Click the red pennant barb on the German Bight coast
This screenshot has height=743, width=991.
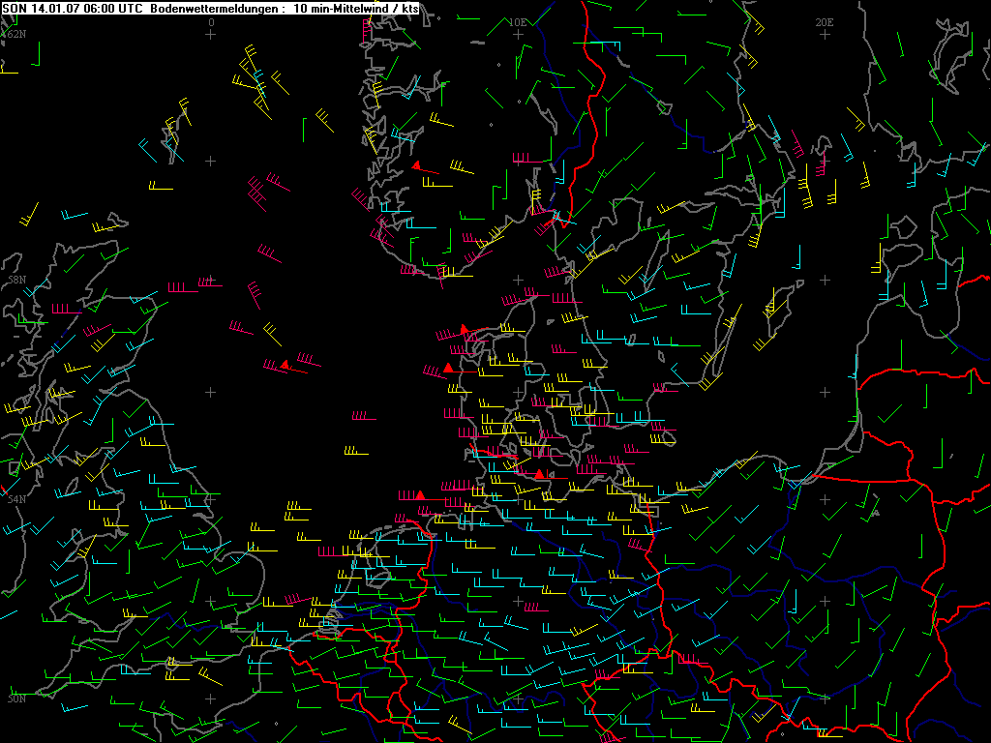tap(420, 495)
